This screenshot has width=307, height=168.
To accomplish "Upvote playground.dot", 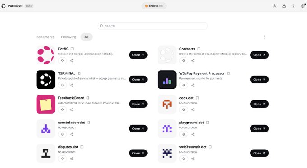I will coord(184,134).
